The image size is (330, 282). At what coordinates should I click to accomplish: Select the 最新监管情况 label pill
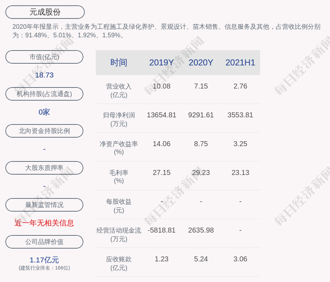[44, 205]
